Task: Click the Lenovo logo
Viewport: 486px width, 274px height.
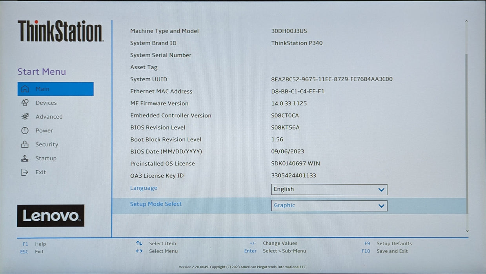Action: [x=51, y=216]
